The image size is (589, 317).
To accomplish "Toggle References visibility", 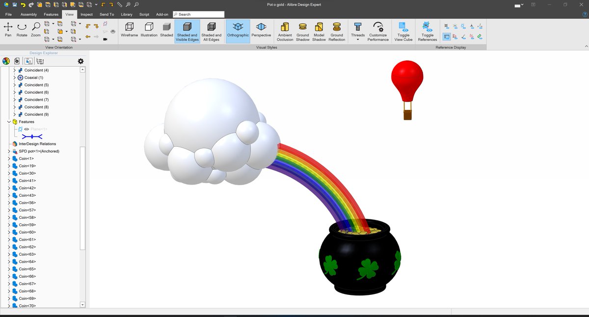I will click(x=428, y=31).
